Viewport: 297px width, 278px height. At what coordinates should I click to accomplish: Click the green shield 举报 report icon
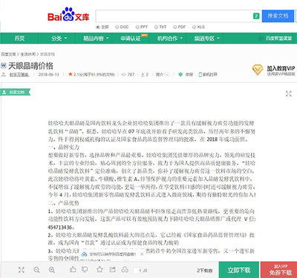[180, 74]
